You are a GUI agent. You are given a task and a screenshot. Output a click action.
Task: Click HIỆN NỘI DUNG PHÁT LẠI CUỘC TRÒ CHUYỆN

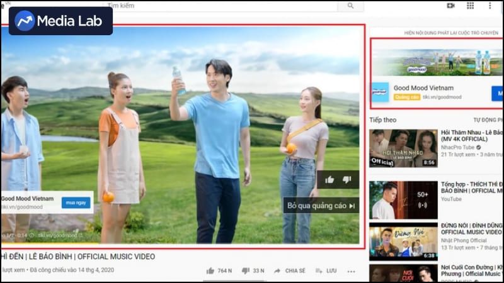(x=451, y=33)
